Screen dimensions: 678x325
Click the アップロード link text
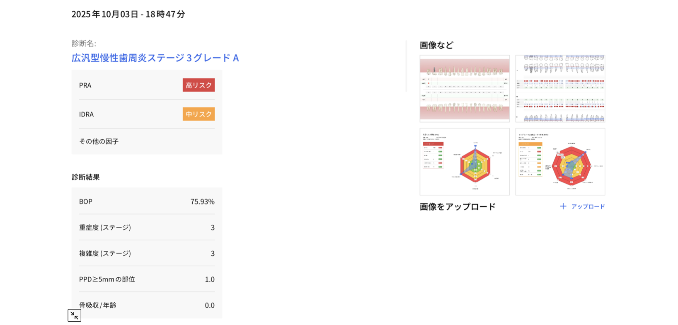[x=588, y=206]
